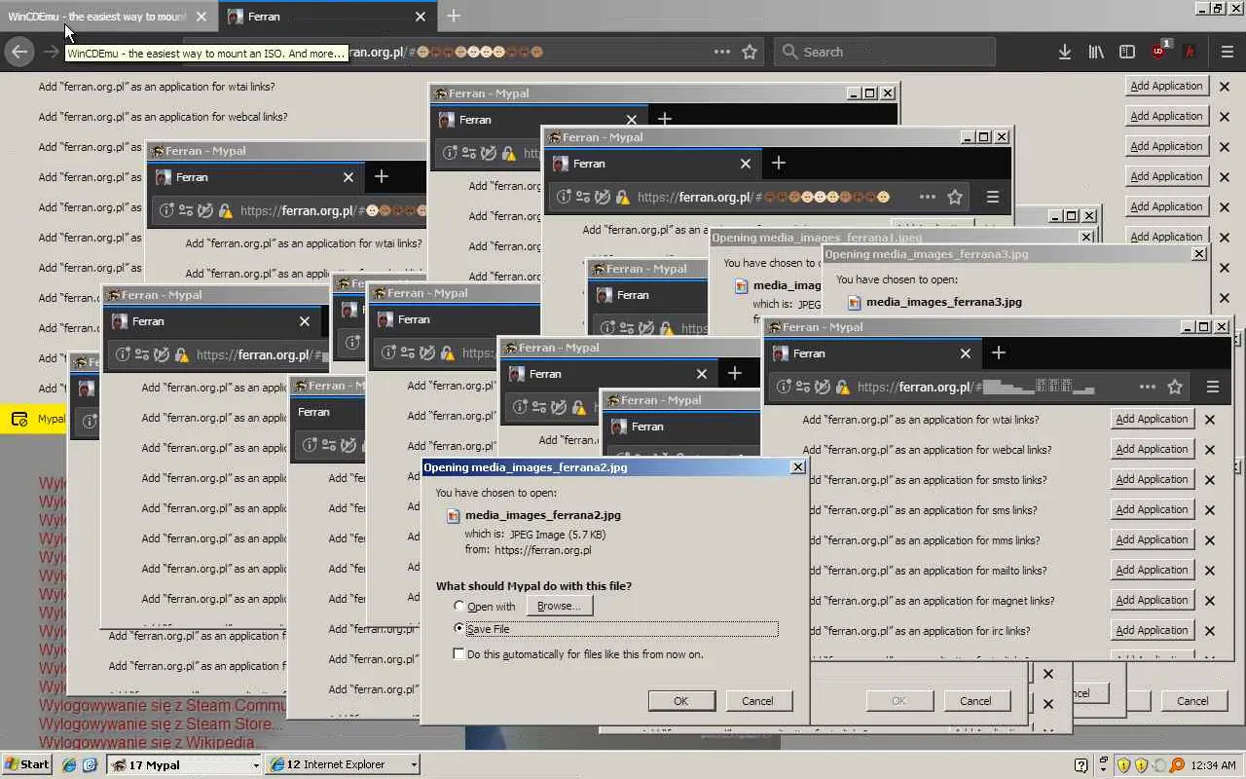The width and height of the screenshot is (1246, 779).
Task: Click bookmark star in the magnet-links Ferran window
Action: (x=1175, y=387)
